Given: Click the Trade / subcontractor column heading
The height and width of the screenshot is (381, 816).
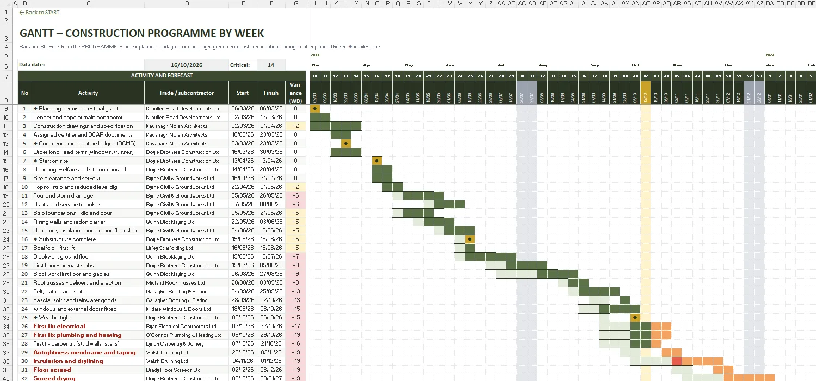Looking at the screenshot, I should click(187, 93).
